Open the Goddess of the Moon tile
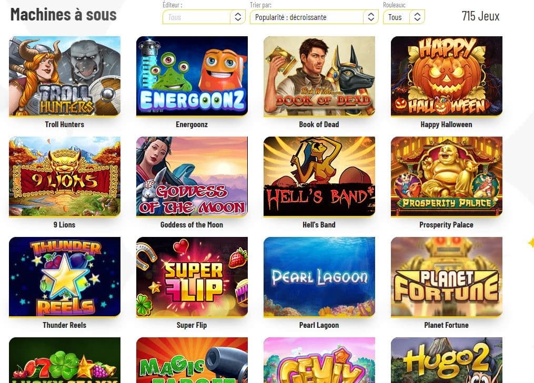This screenshot has width=534, height=383. coord(192,177)
